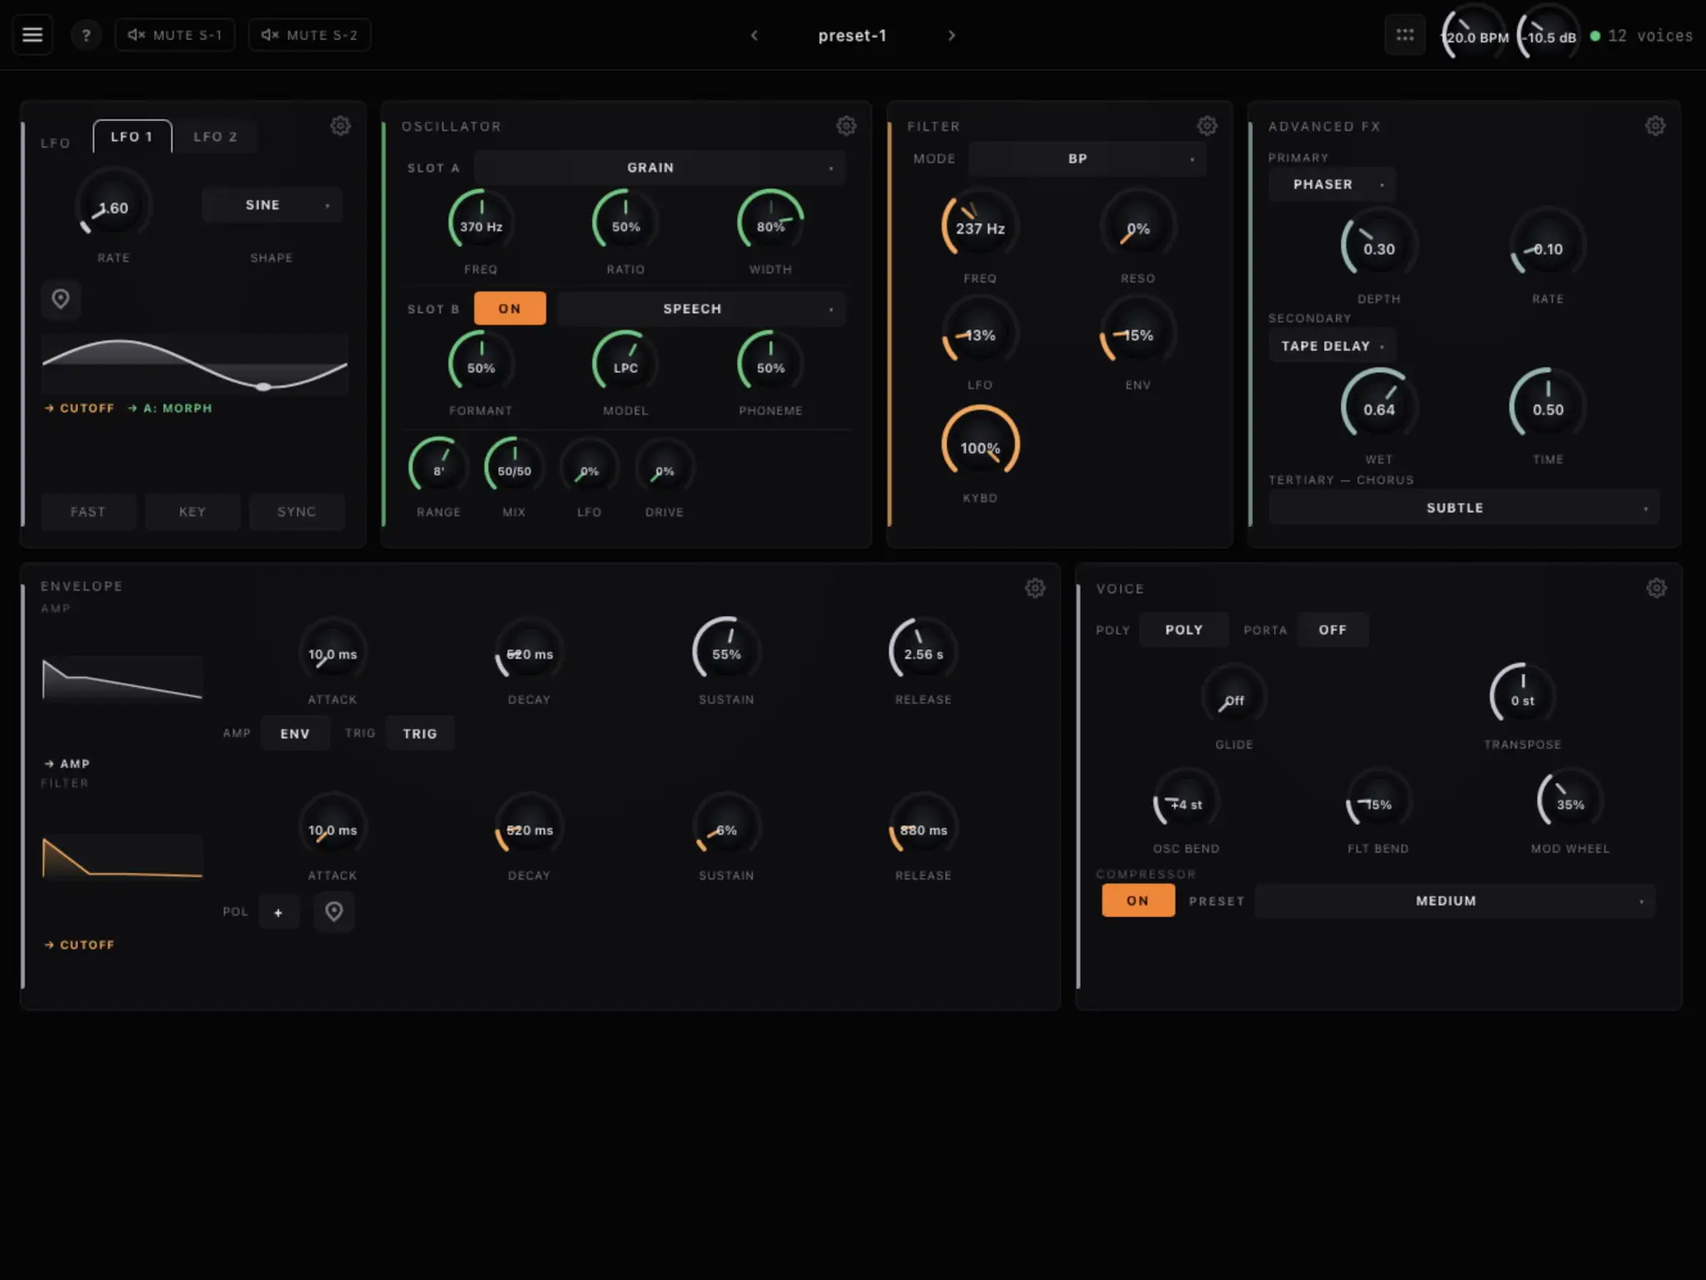Toggle the LFO KEY button
This screenshot has width=1706, height=1280.
tap(193, 511)
